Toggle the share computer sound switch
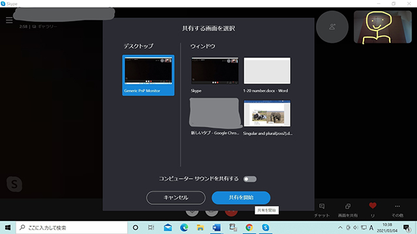 tap(250, 179)
